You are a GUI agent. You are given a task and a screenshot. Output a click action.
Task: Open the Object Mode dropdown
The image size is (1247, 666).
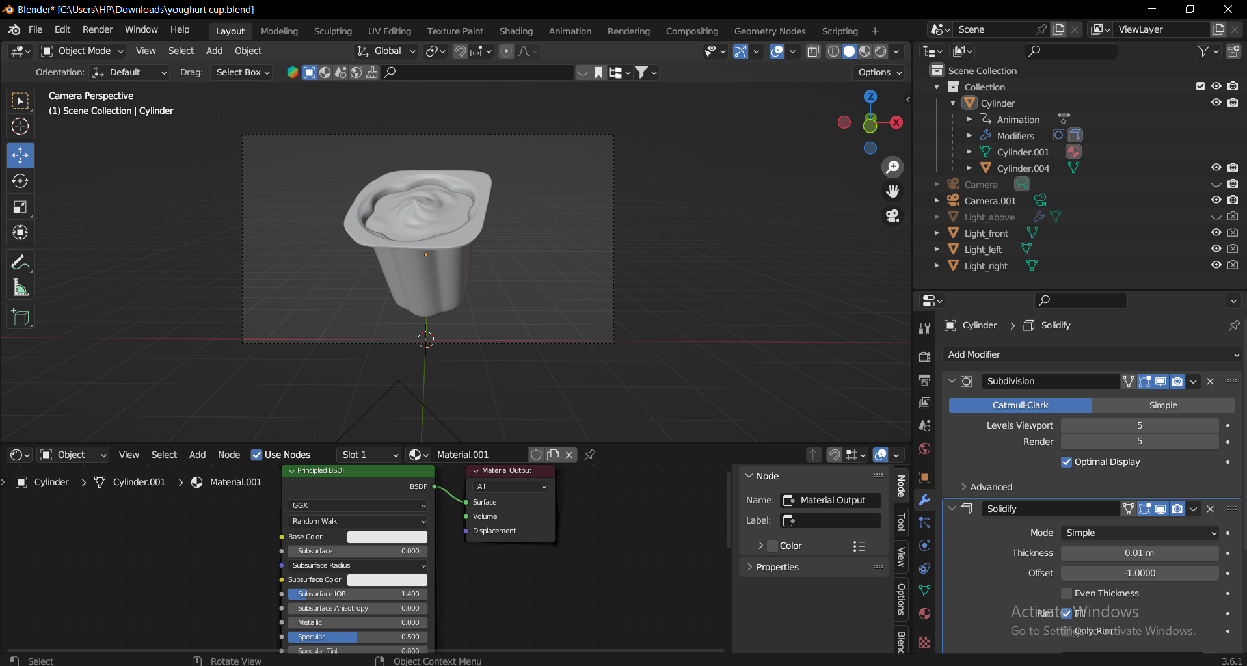tap(82, 51)
